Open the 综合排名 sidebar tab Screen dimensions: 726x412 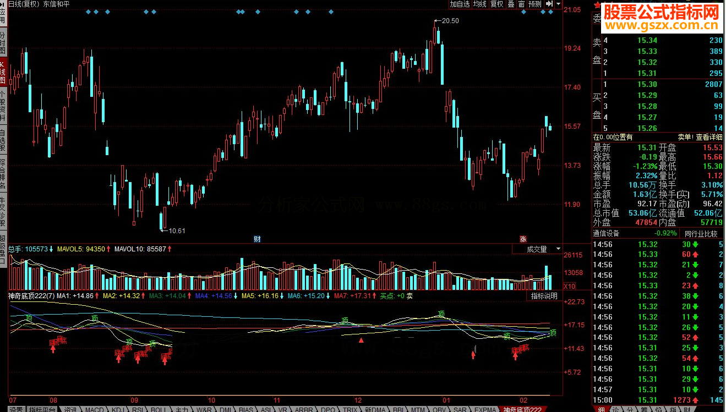coord(3,174)
